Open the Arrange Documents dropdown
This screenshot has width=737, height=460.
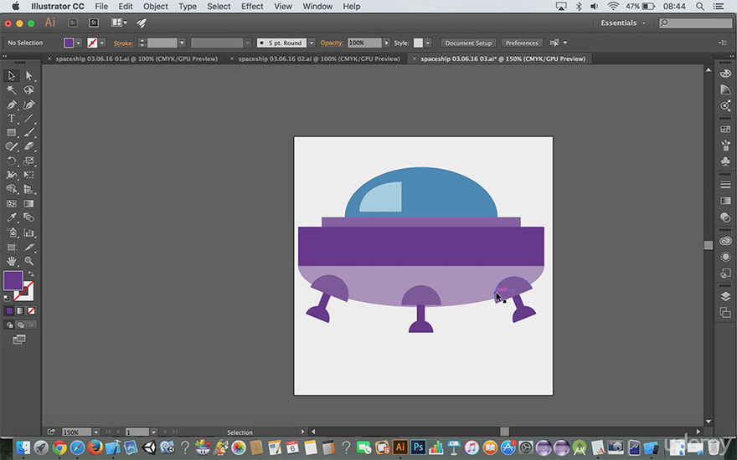(119, 23)
